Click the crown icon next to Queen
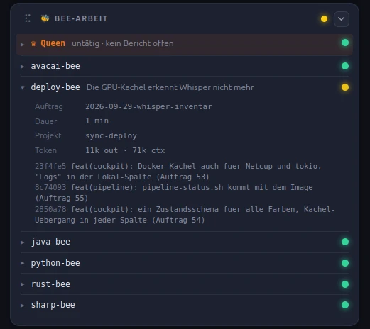370x329 pixels. (33, 44)
